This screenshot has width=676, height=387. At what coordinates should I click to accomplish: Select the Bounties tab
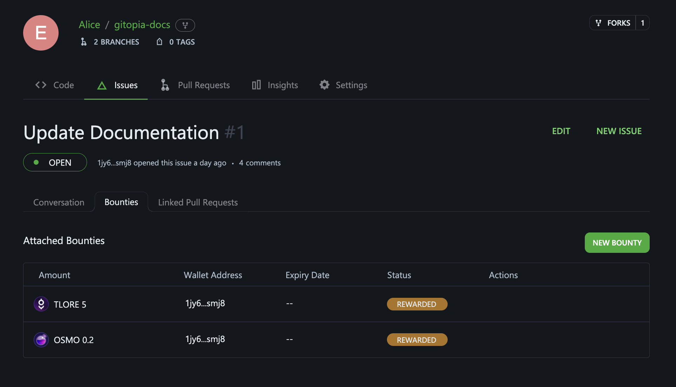click(121, 202)
